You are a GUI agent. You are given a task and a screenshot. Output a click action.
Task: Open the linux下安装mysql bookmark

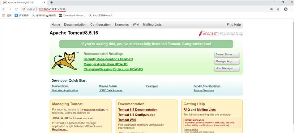[x=101, y=15]
